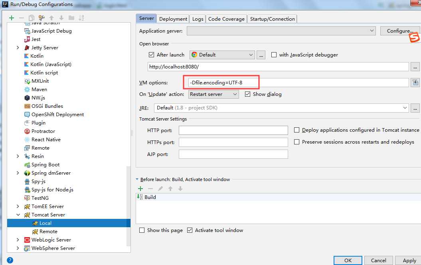Click the Configure button
421x265 pixels.
(400, 31)
